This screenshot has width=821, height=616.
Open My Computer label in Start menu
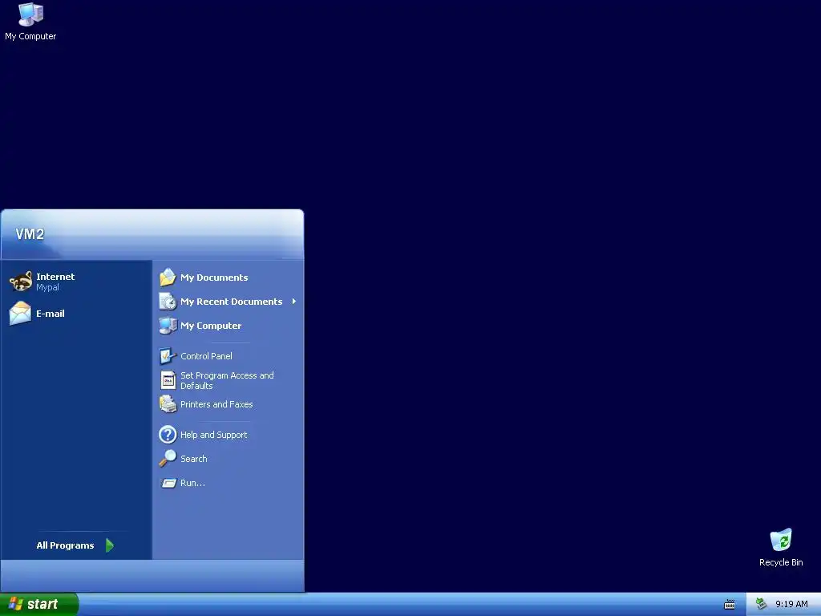click(211, 326)
